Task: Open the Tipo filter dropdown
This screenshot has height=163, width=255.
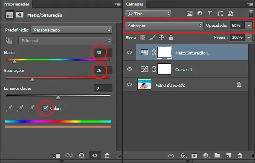Action: (x=148, y=14)
